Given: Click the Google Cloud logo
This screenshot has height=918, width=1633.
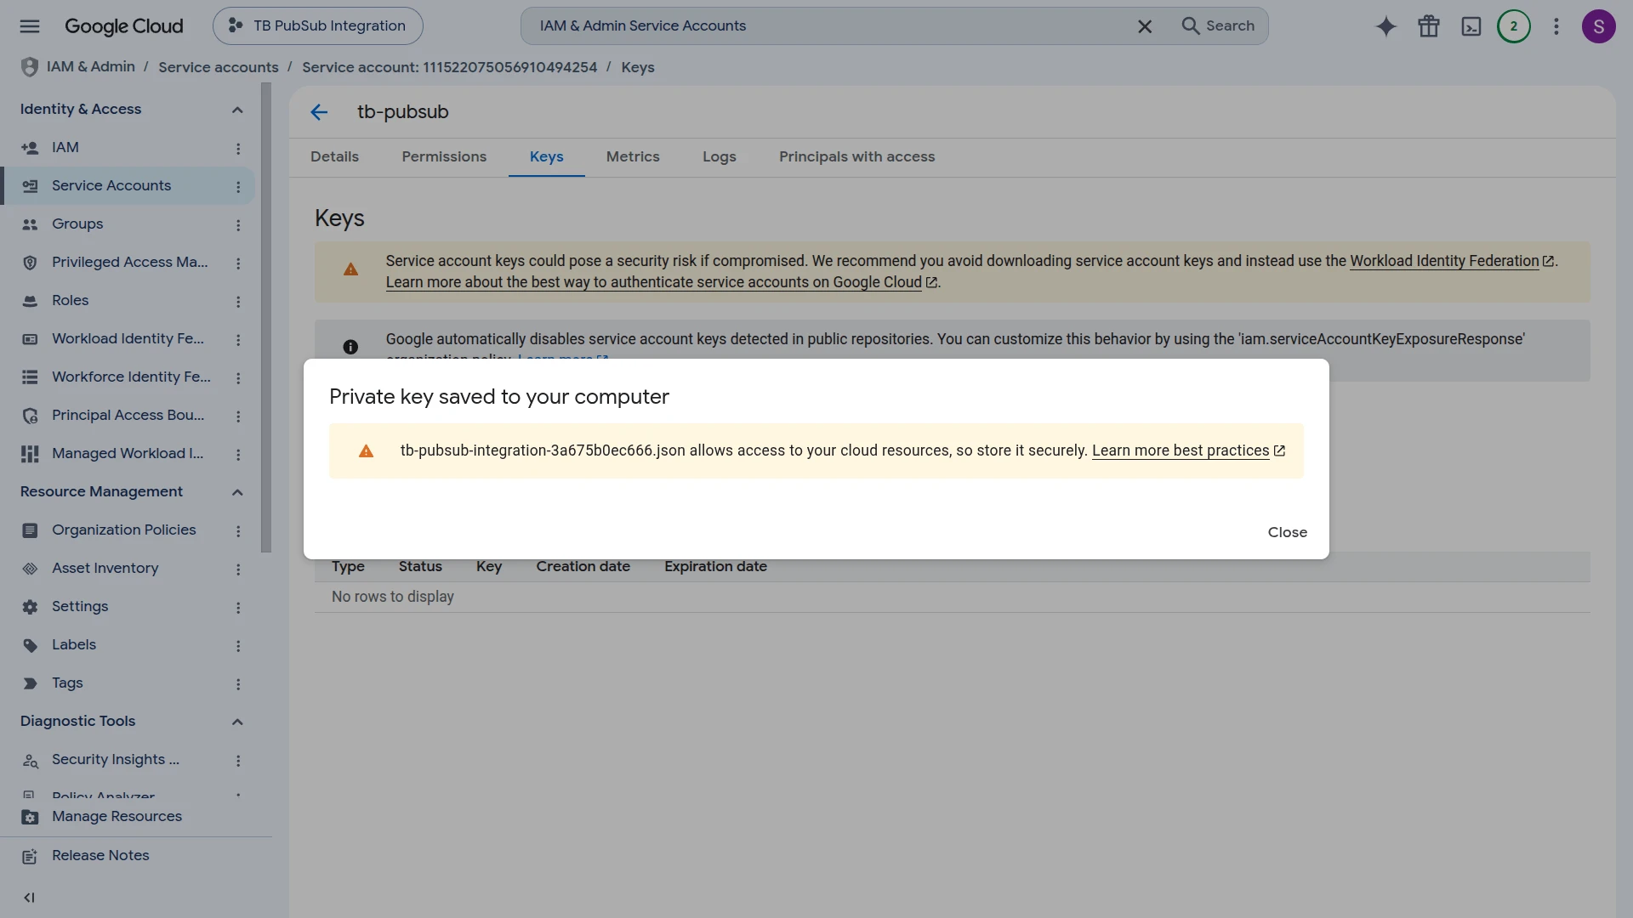Looking at the screenshot, I should (x=124, y=26).
